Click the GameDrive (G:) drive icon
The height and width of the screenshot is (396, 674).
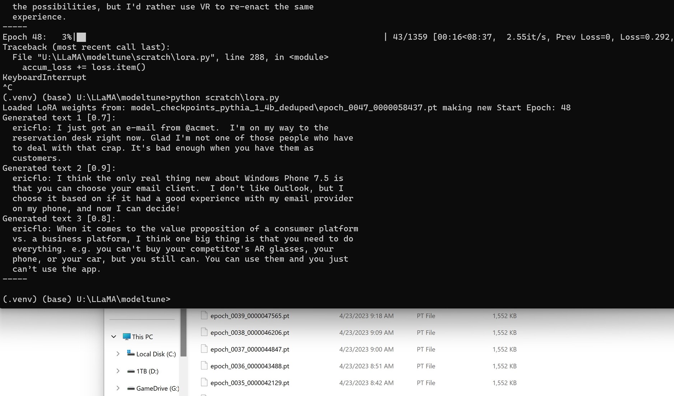[x=131, y=388]
